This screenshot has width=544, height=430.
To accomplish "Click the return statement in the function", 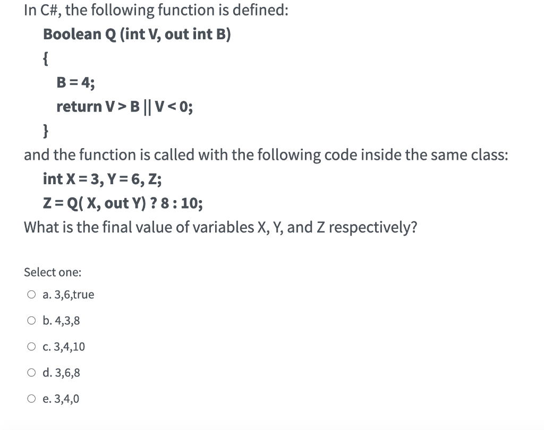I will click(125, 106).
